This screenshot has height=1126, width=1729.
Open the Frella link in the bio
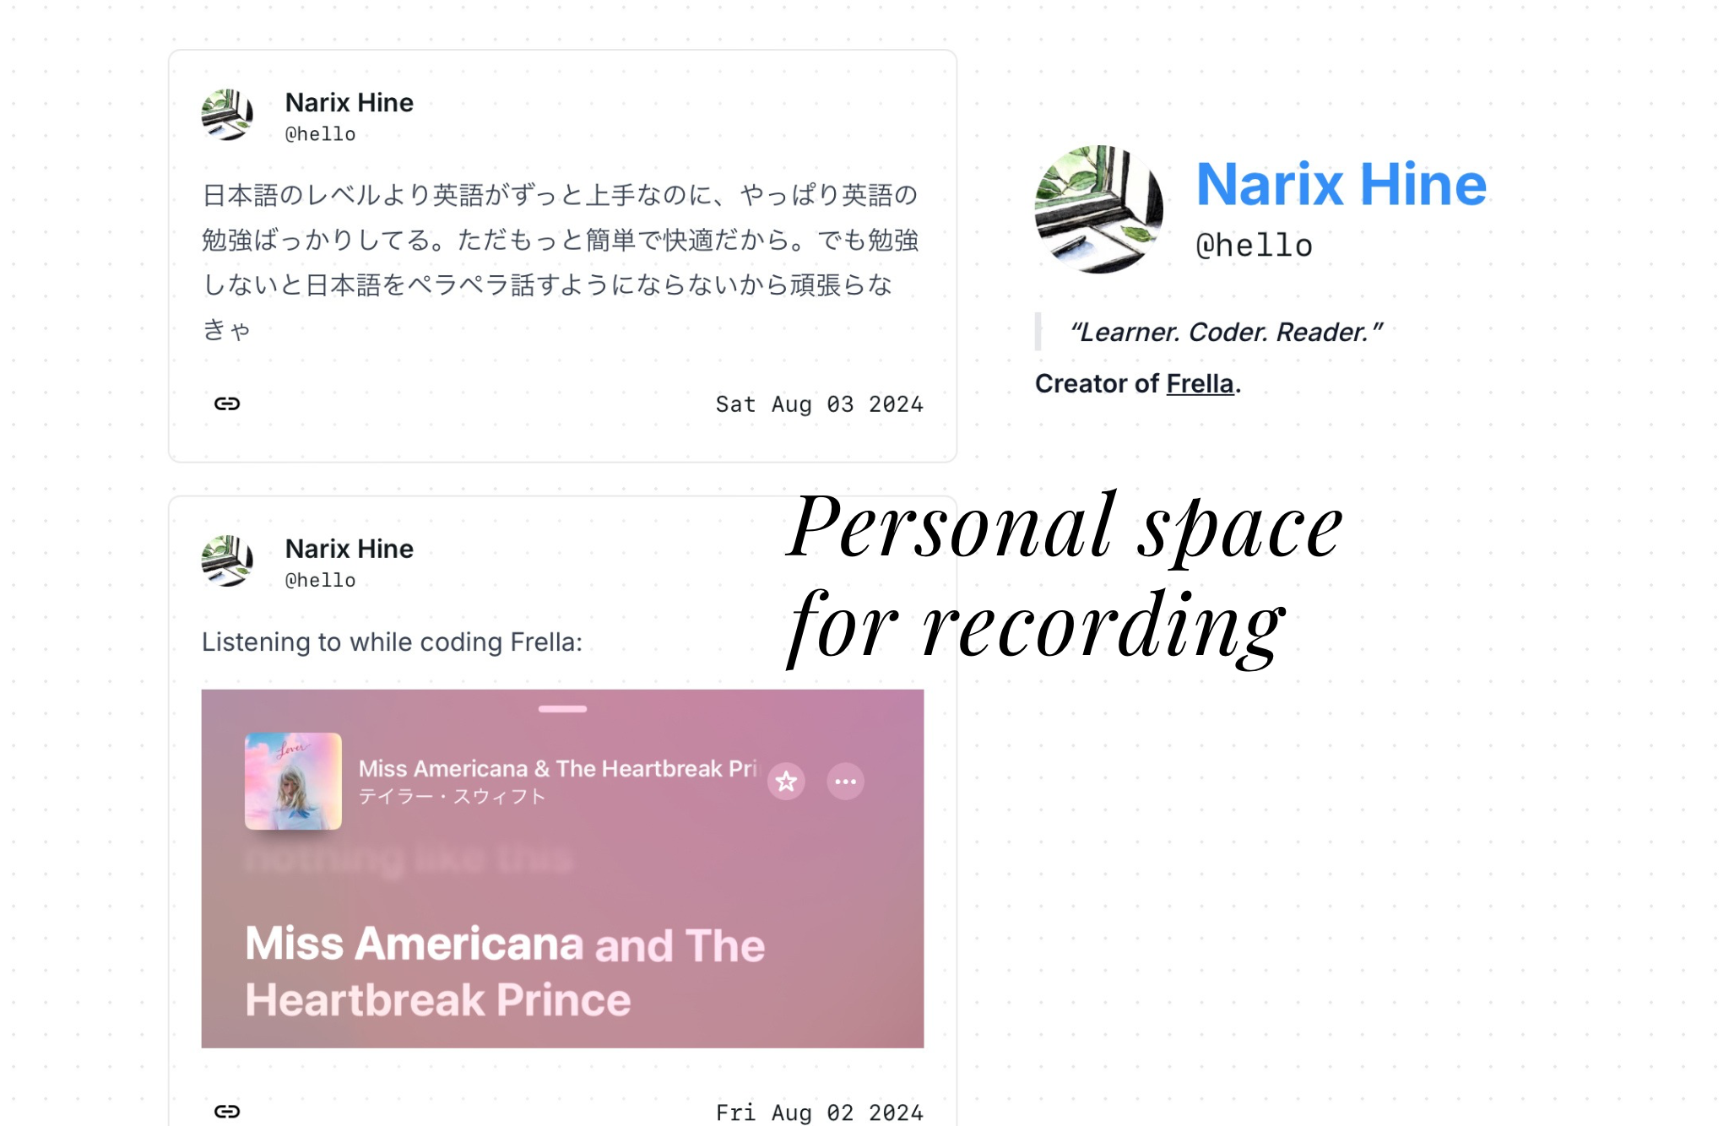pos(1200,384)
